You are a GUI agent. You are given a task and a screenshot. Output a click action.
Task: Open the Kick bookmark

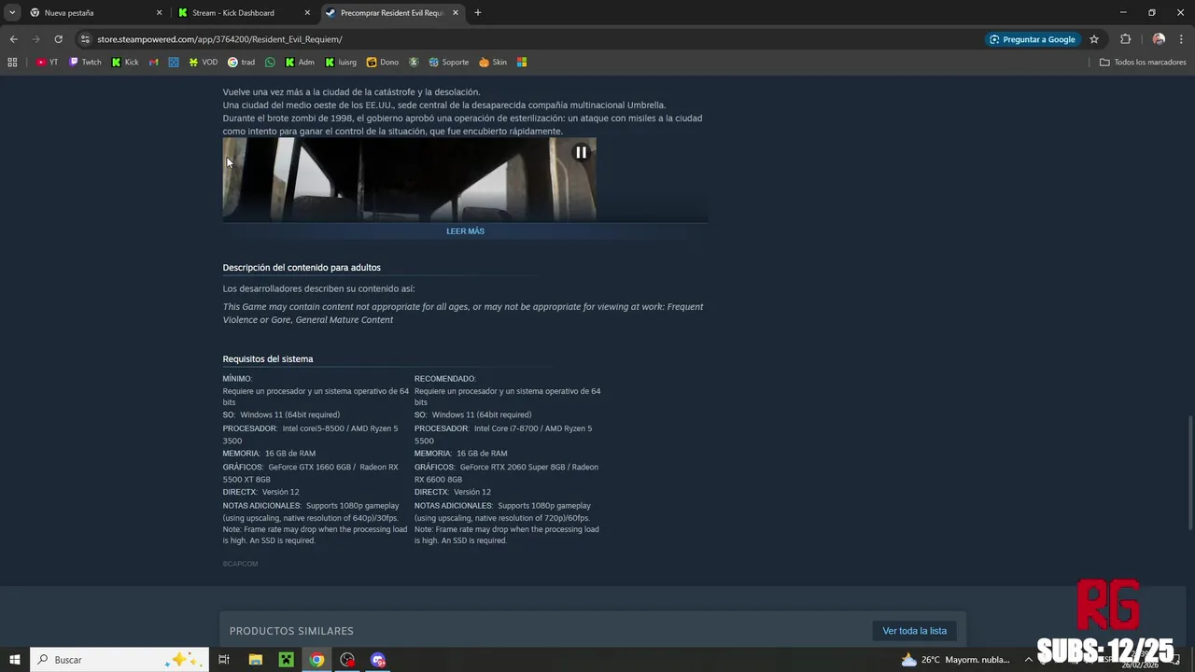pyautogui.click(x=125, y=63)
